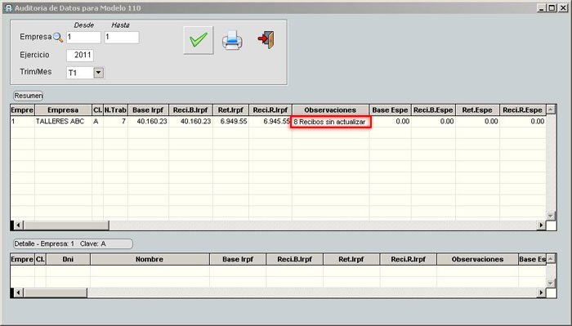Click detail table horizontal scrollbar thumb
This screenshot has height=326, width=572.
pos(55,293)
